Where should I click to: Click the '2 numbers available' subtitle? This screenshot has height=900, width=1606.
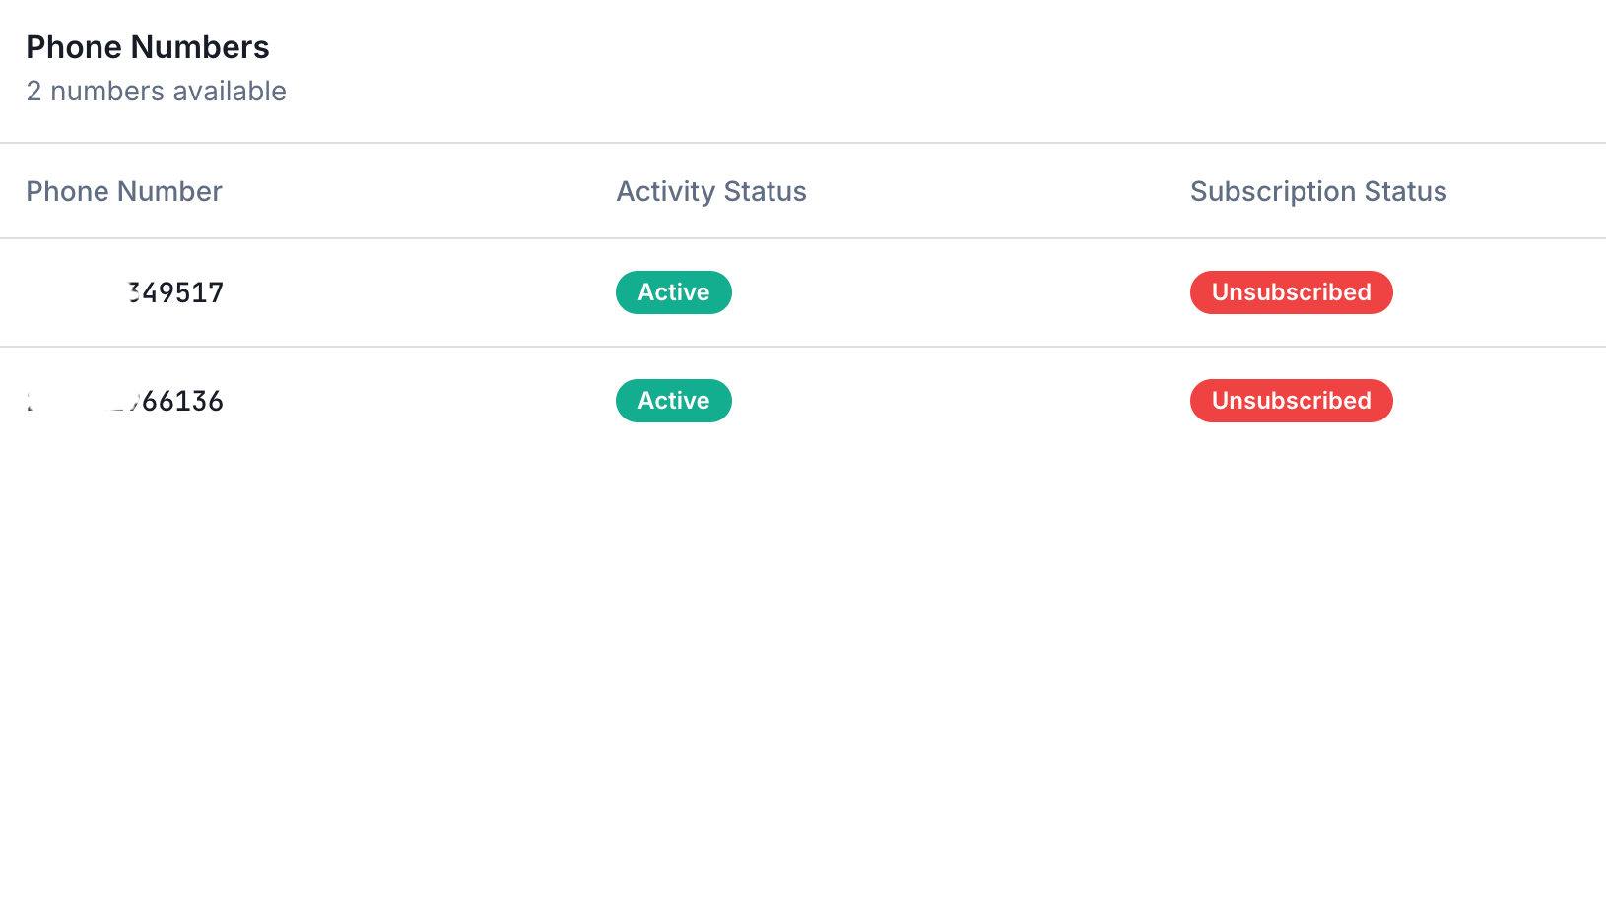[156, 91]
